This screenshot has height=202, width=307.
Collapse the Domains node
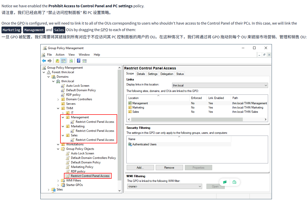pos(49,77)
